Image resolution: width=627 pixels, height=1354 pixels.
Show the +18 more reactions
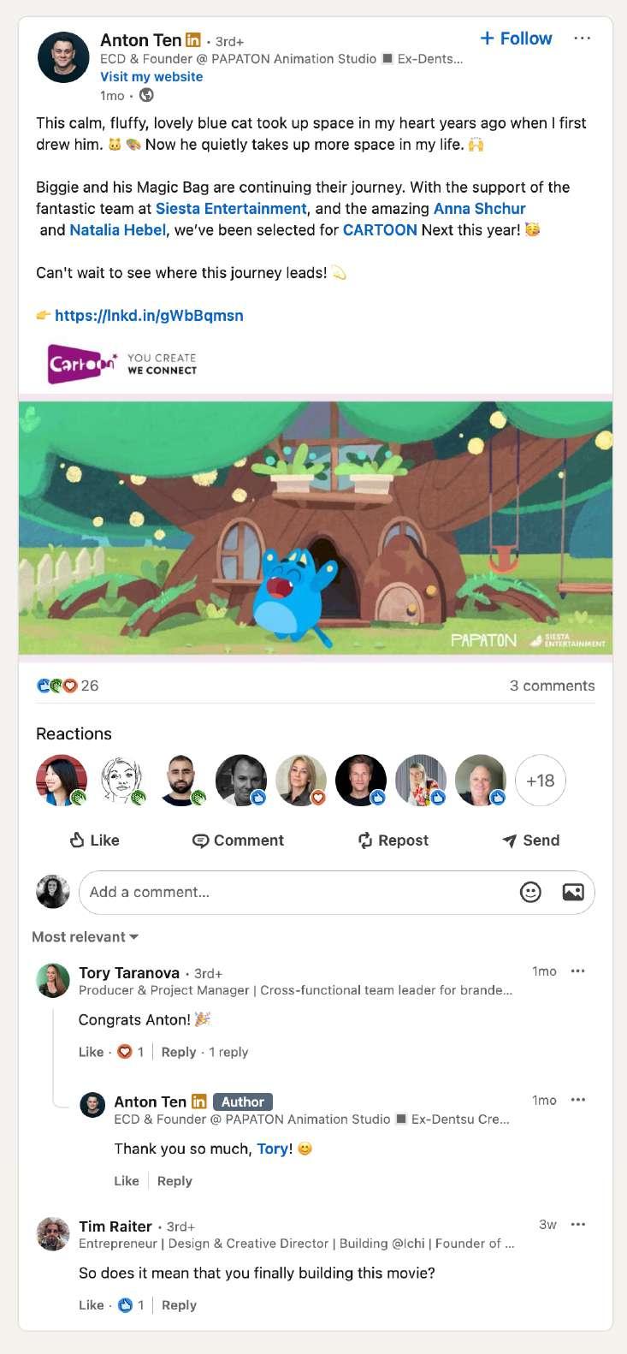(541, 781)
